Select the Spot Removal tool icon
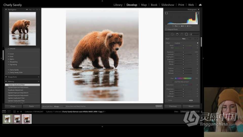Viewport: 243px width, 137px height. (172, 34)
